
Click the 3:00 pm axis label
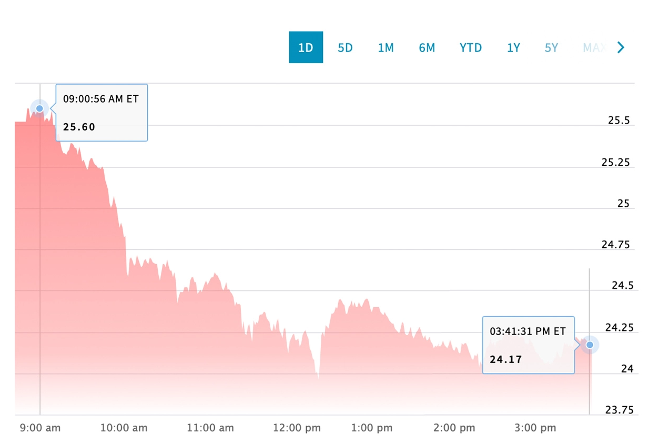[535, 428]
